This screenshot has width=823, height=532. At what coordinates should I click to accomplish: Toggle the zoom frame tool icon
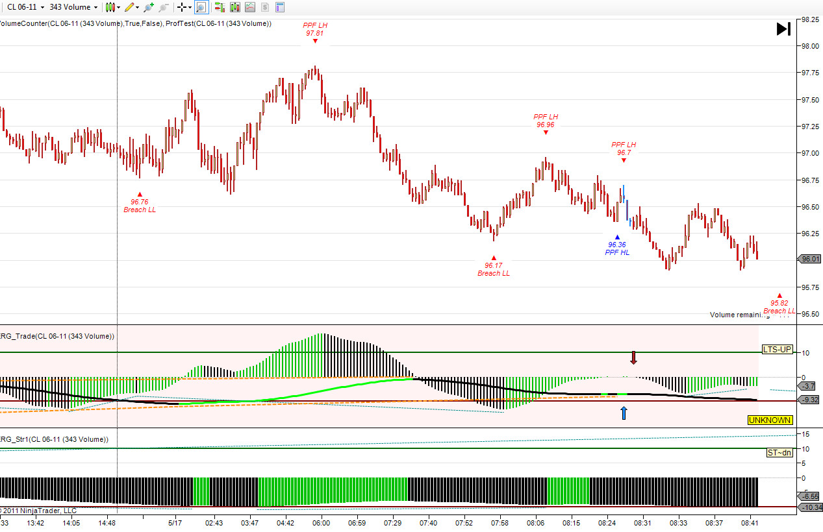tap(201, 8)
